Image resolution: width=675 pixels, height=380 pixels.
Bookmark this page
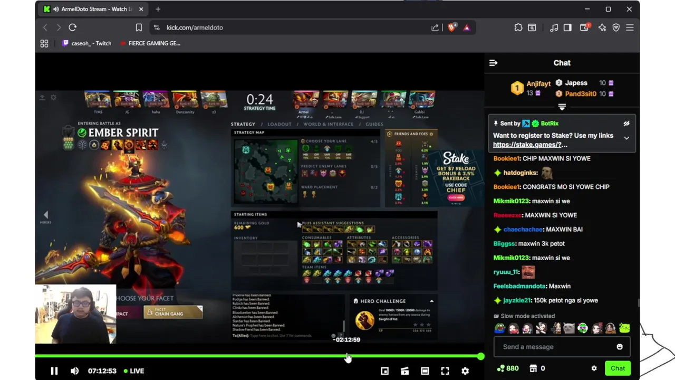tap(139, 27)
